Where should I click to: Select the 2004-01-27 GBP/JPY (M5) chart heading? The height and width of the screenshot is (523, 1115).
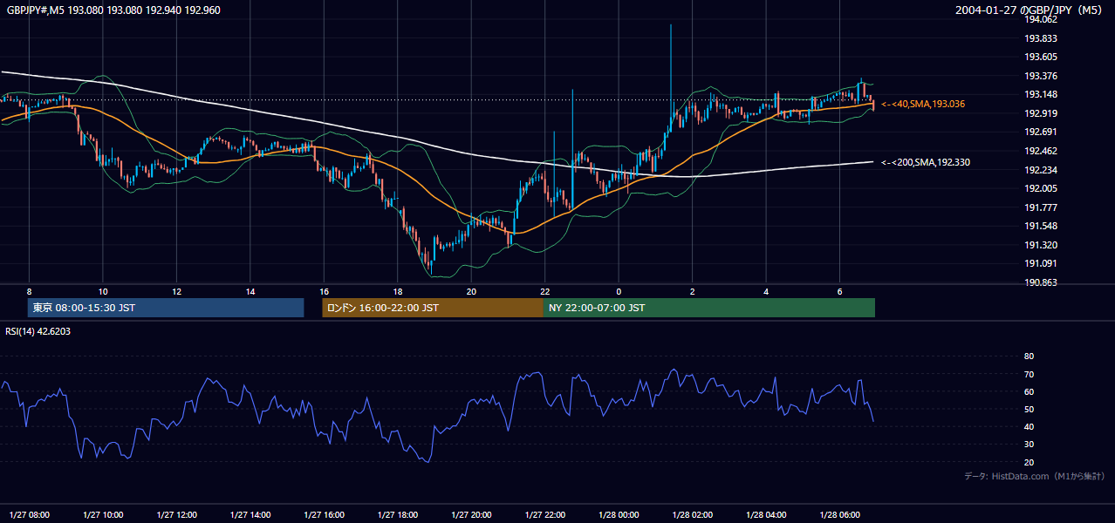tap(1030, 10)
